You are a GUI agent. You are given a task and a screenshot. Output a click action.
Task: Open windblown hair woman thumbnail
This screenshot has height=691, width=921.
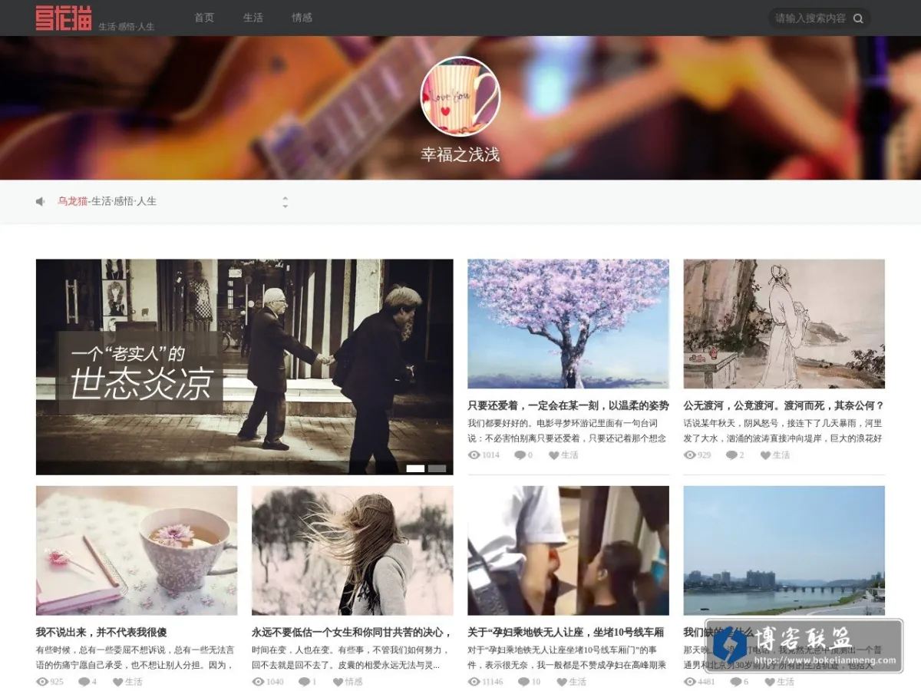pos(352,550)
